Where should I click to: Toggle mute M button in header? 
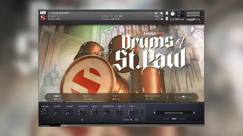[x=167, y=19]
